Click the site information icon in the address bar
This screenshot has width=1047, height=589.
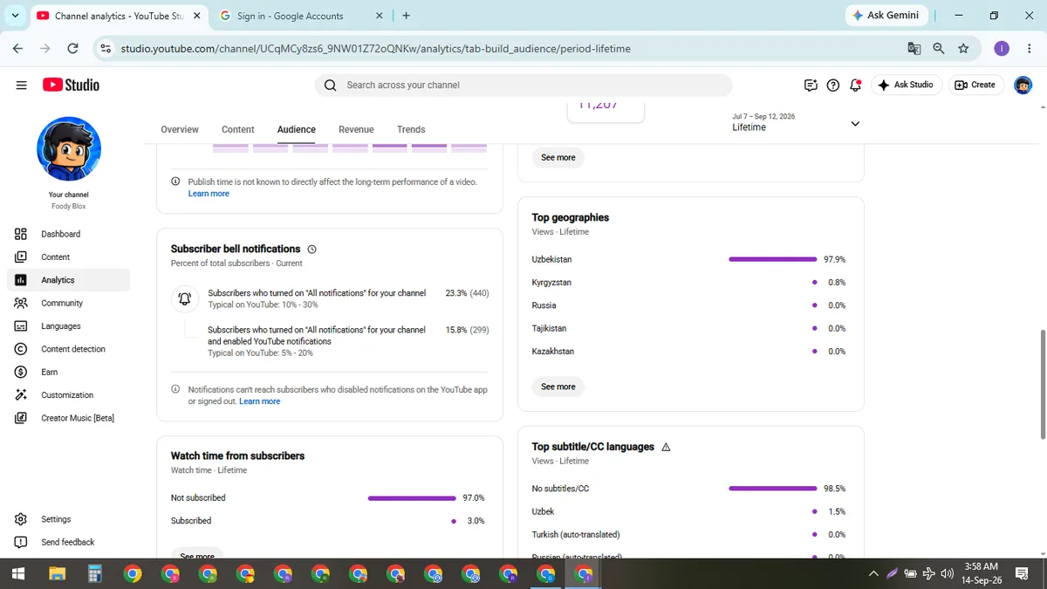point(106,49)
